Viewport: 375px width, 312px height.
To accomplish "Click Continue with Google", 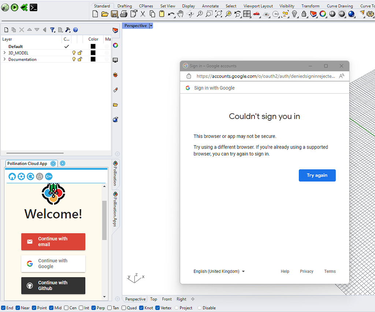I will click(53, 263).
